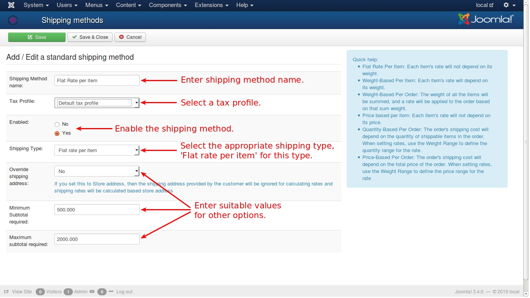Click the 'Flat Rate Per Item' quick help line

(x=427, y=70)
